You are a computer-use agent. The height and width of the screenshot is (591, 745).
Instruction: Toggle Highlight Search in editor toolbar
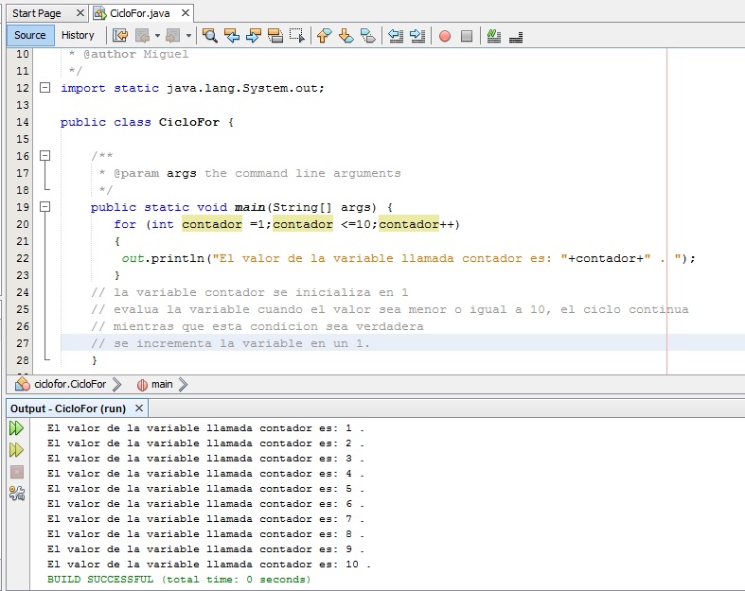tap(275, 36)
